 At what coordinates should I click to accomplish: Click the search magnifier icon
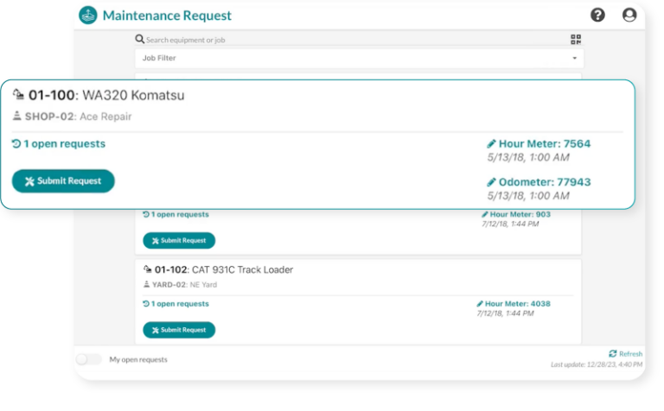click(140, 39)
